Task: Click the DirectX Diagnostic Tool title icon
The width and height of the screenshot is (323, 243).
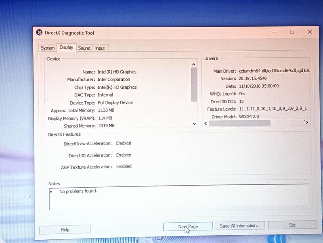Action: point(39,33)
